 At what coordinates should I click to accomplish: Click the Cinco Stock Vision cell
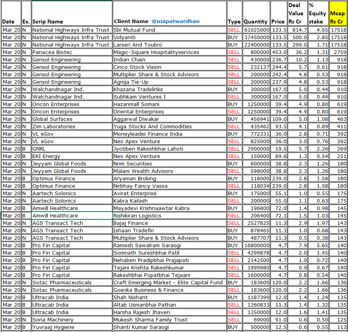tap(169, 67)
